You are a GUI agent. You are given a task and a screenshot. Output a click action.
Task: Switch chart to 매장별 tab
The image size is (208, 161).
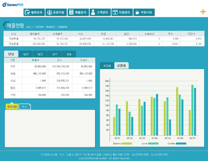point(107,66)
